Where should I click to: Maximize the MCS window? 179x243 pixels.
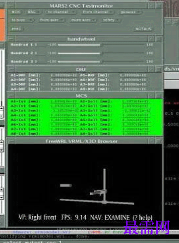click(159, 96)
